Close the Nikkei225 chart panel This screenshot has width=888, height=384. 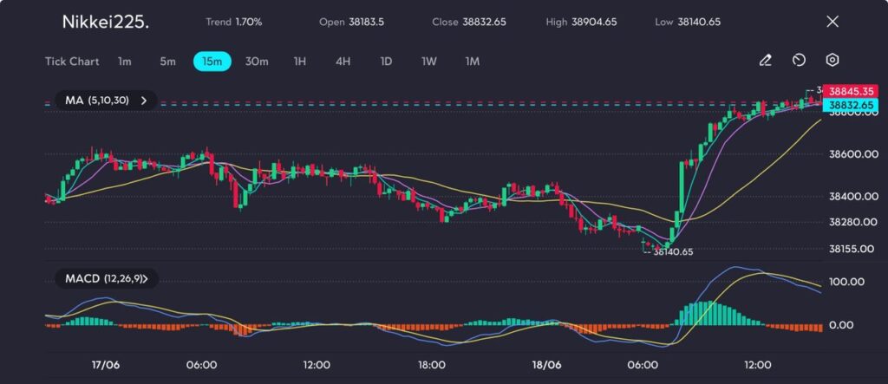832,22
